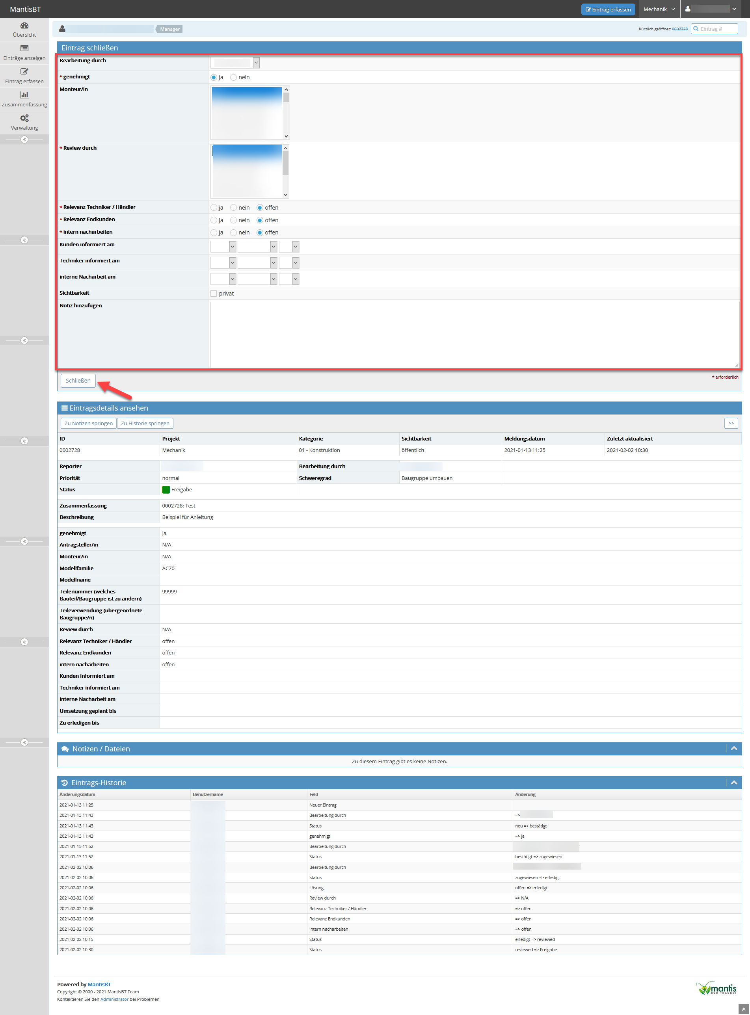Jump via Zu Historie springen
This screenshot has width=750, height=1015.
145,424
